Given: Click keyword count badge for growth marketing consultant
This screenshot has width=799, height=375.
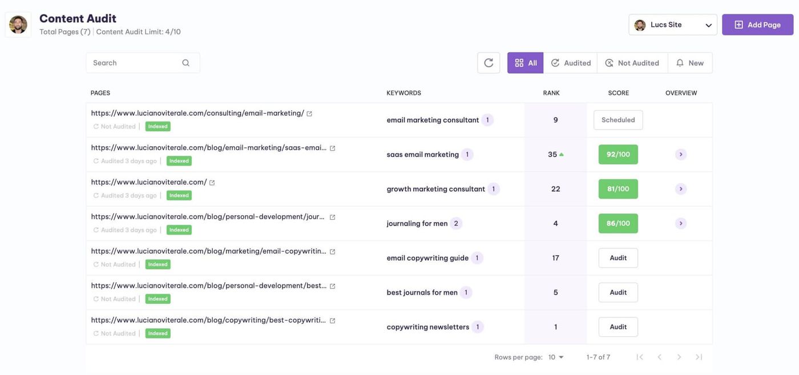Looking at the screenshot, I should tap(494, 189).
